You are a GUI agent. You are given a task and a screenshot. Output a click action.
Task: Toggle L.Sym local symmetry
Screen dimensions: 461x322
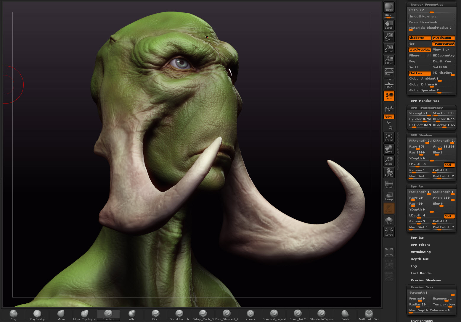point(389,109)
